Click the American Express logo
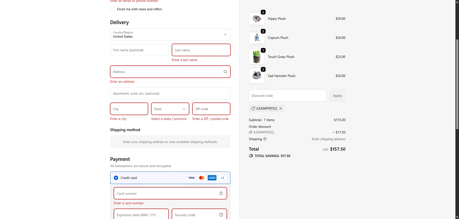Screen dimensions: 459x219 [212, 178]
